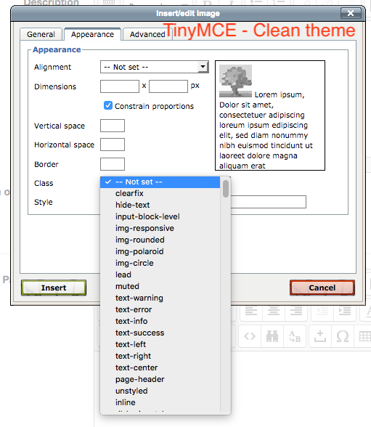
Task: Choose inline from the class list
Action: 160,402
